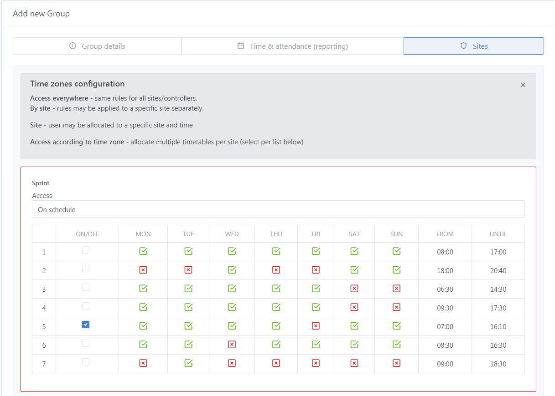The height and width of the screenshot is (396, 555).
Task: Uncheck the ON/OFF checkbox for schedule 5
Action: [86, 325]
